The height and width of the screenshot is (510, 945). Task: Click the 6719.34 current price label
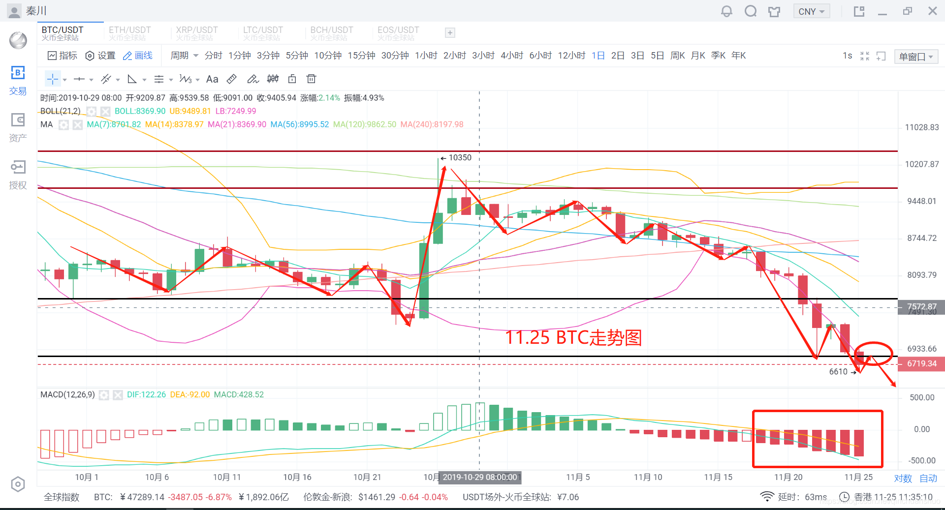pos(921,364)
